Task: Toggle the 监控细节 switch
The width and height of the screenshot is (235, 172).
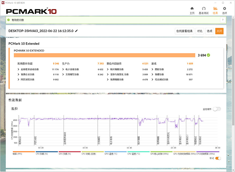Action: pyautogui.click(x=217, y=109)
